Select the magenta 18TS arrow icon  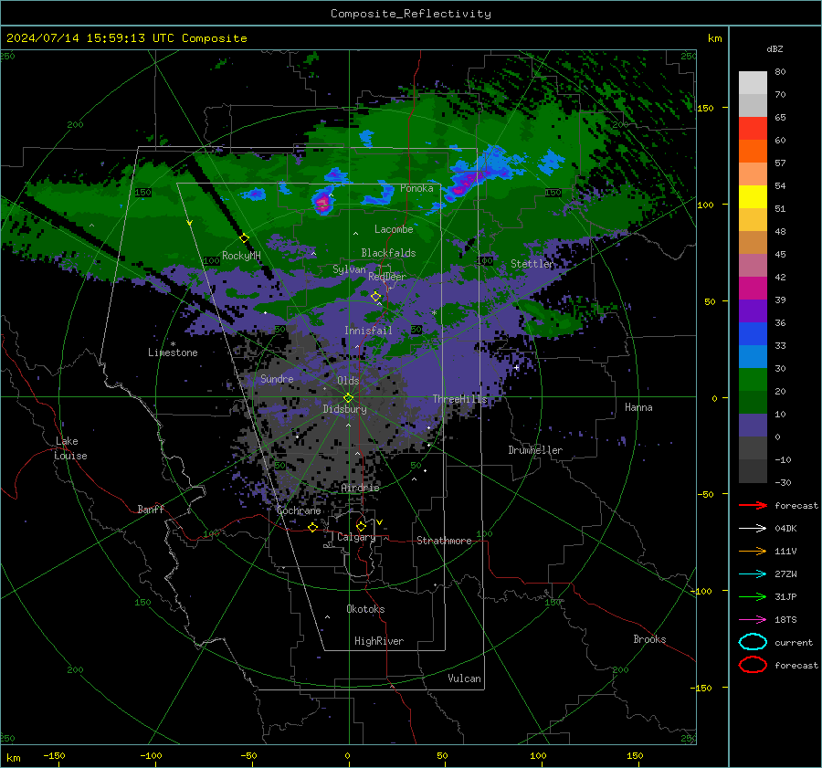(753, 619)
